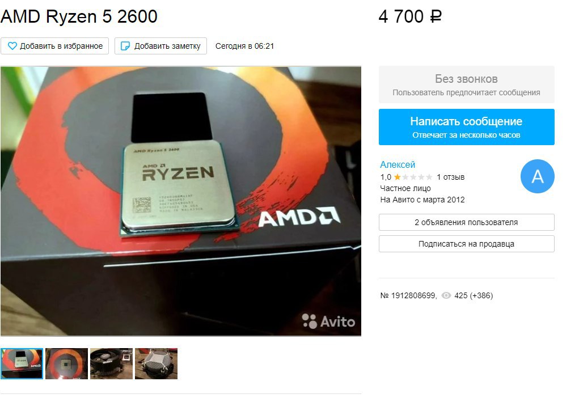The height and width of the screenshot is (398, 579).
Task: Open the 1 отзыв reviews link
Action: pyautogui.click(x=450, y=177)
